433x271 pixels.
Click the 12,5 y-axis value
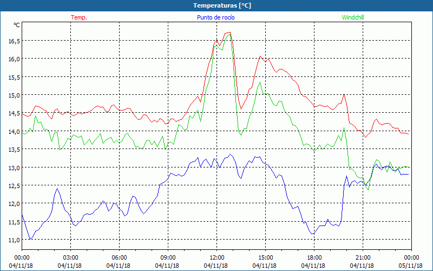[14, 186]
